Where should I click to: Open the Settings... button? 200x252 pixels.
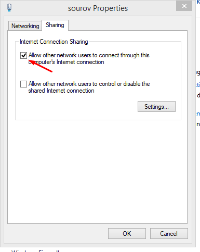coord(156,107)
